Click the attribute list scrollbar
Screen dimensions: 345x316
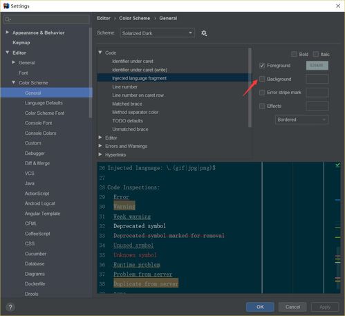(250, 88)
